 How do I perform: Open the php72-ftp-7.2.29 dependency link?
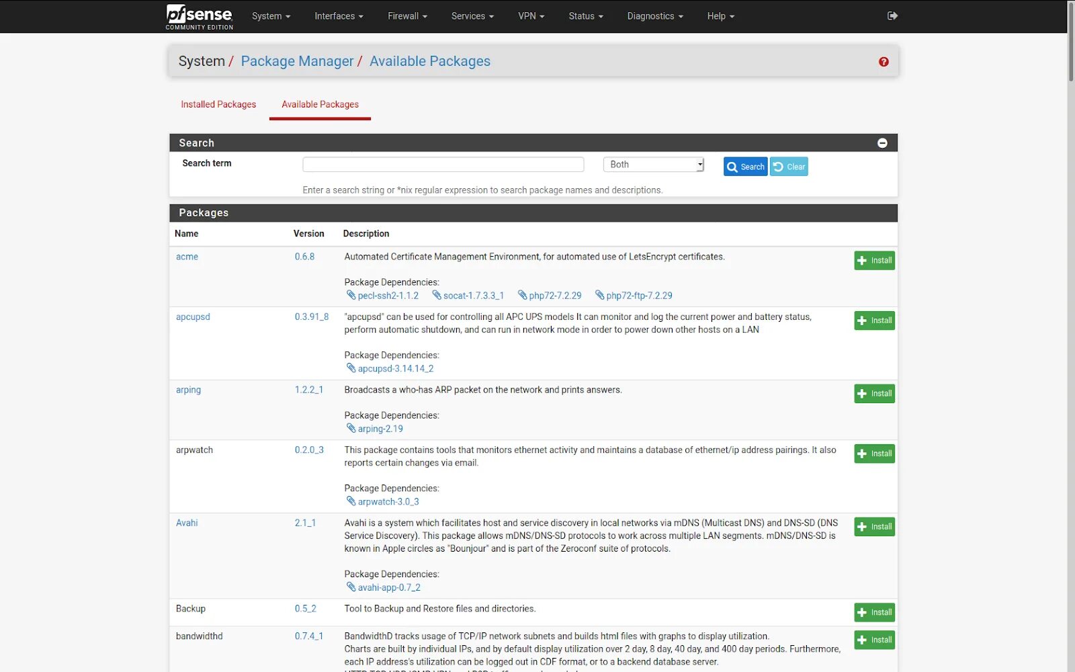639,296
